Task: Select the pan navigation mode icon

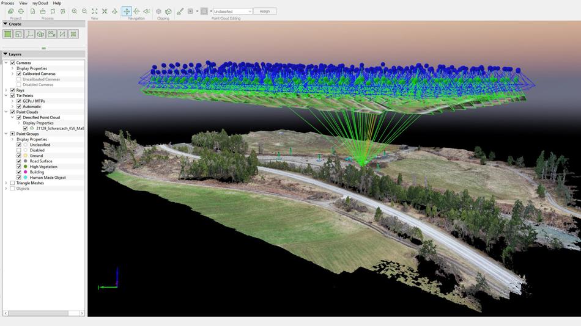Action: (x=127, y=11)
